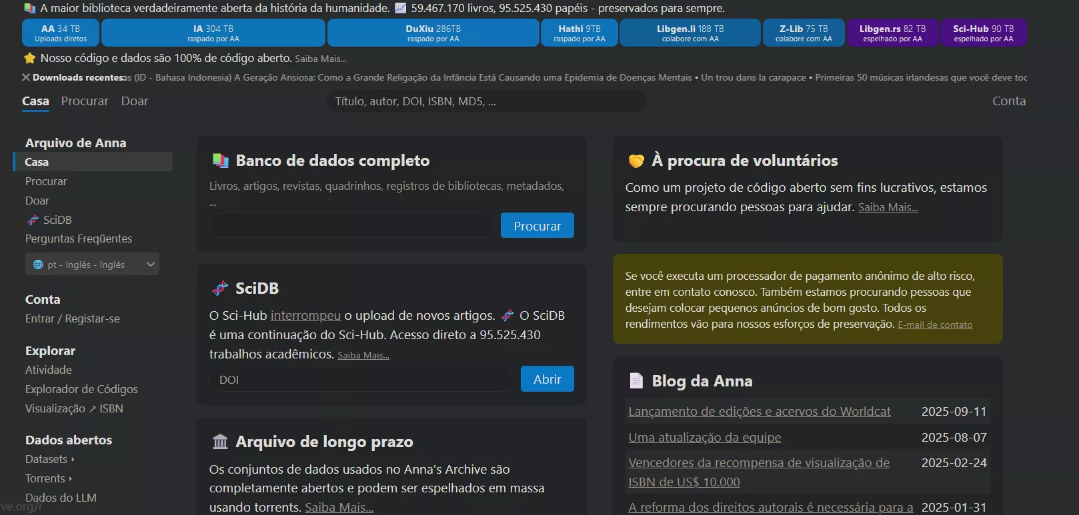The image size is (1079, 515).
Task: Open blog post A reforma dos direitos autorais
Action: pos(771,507)
